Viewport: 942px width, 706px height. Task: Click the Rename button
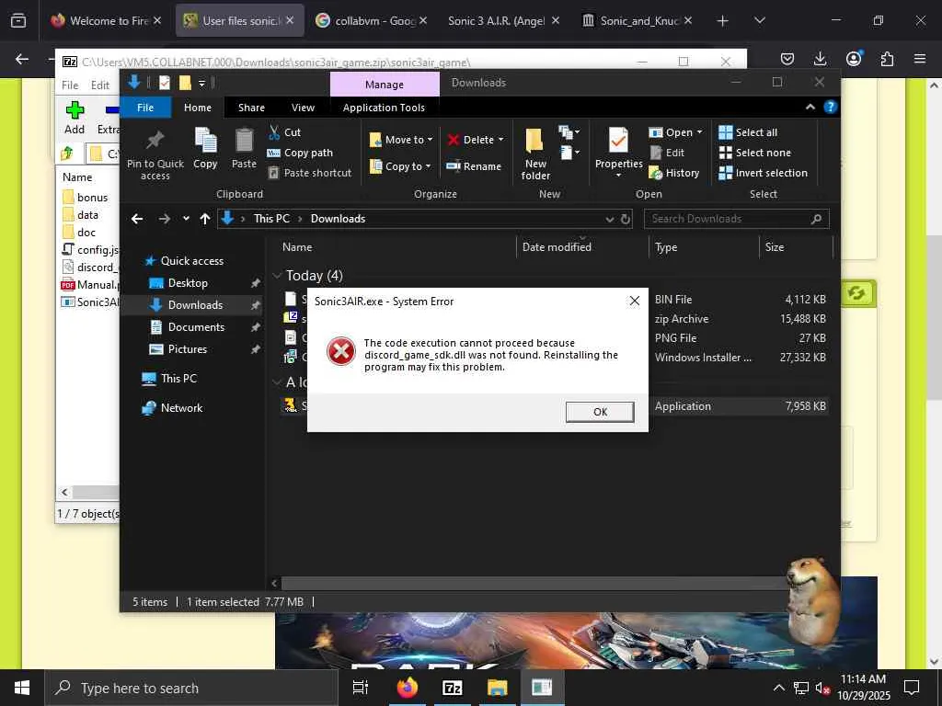tap(474, 166)
